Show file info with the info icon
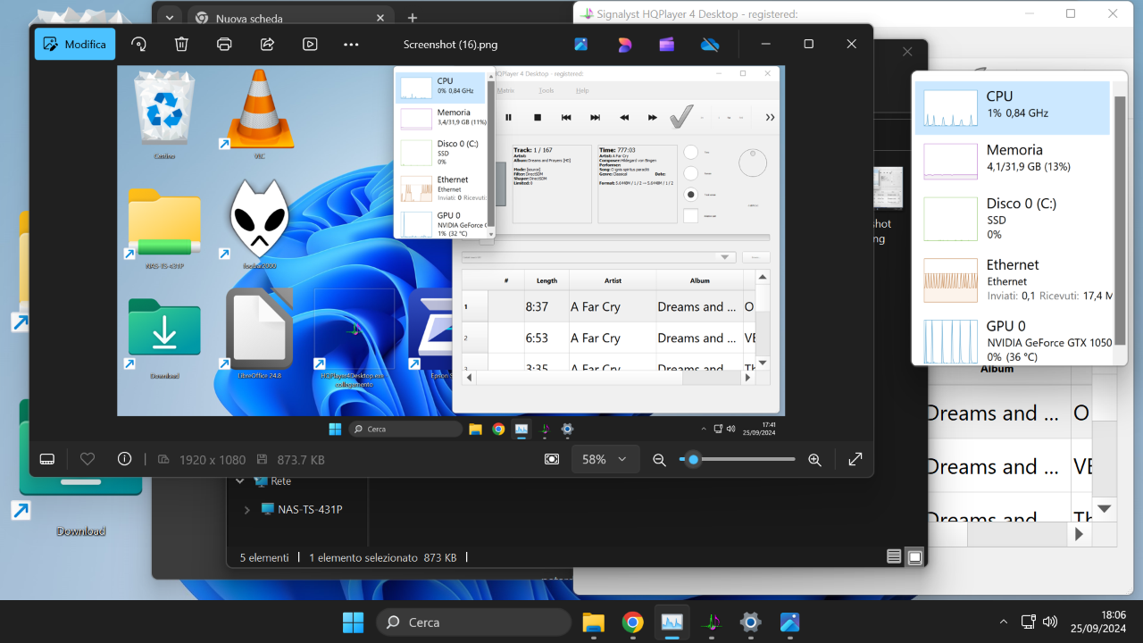1143x643 pixels. click(125, 459)
